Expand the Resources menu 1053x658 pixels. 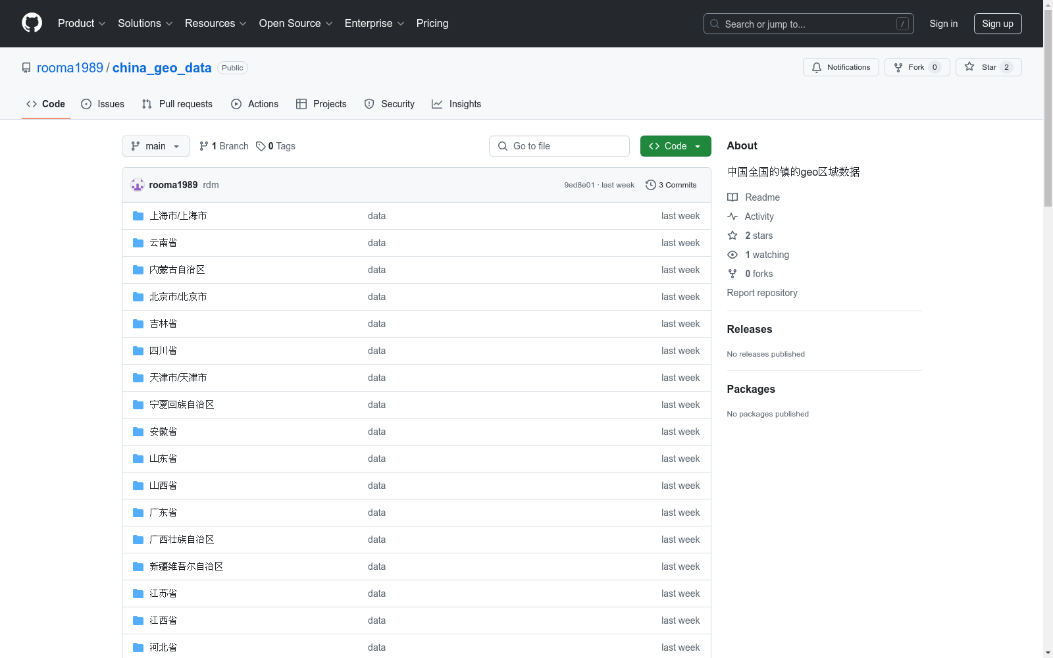216,23
